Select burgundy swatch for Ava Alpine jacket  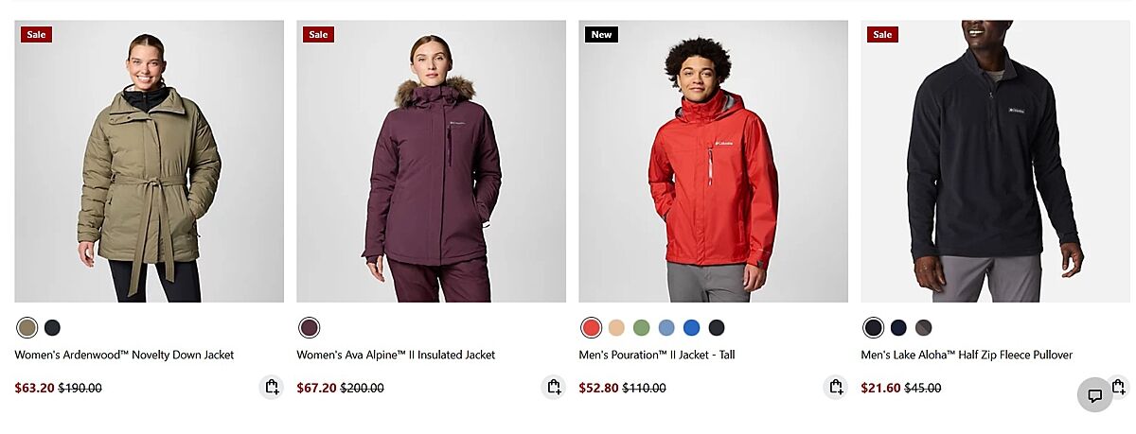point(310,328)
